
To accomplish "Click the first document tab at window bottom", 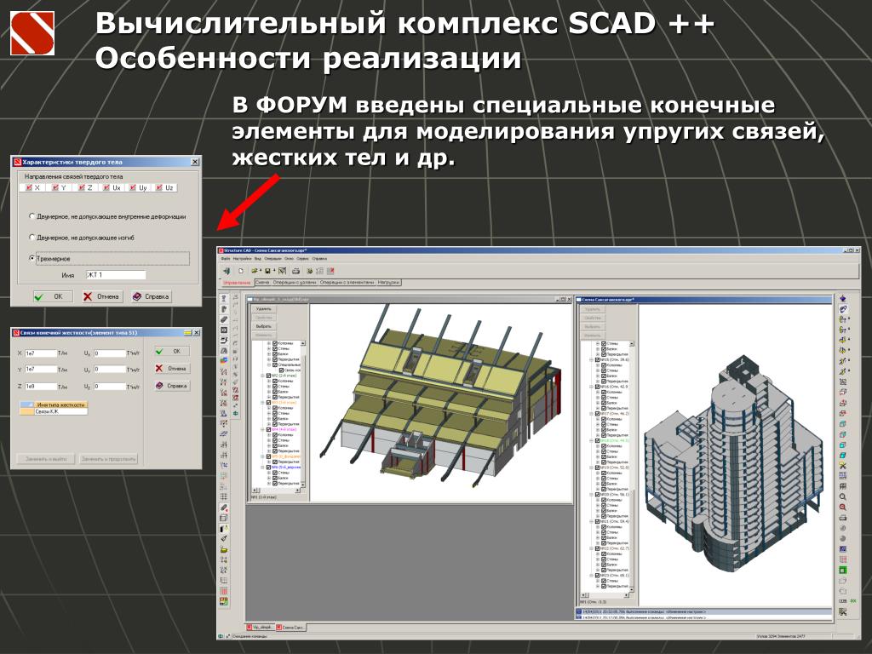I will click(x=261, y=628).
